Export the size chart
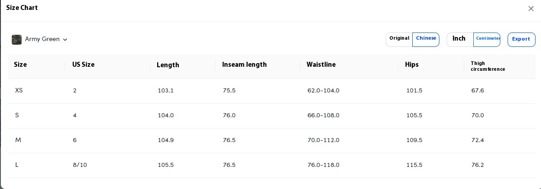541x189 pixels. (x=521, y=39)
